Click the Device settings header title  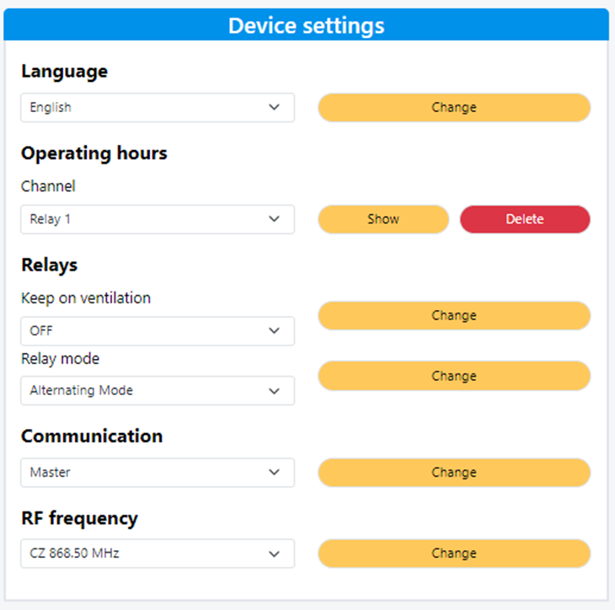tap(306, 25)
